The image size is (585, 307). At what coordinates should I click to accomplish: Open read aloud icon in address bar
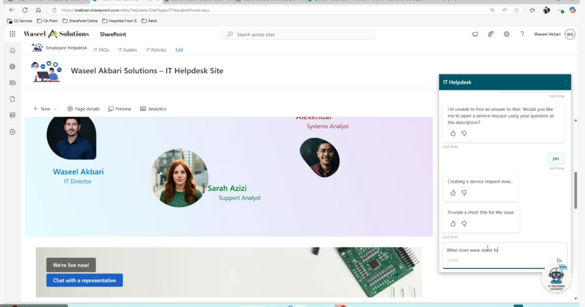pyautogui.click(x=504, y=10)
